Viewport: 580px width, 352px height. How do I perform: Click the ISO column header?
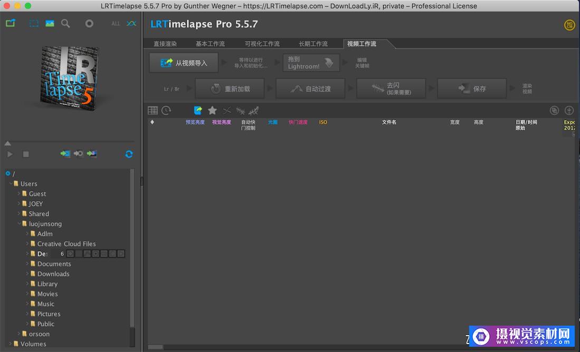(323, 122)
